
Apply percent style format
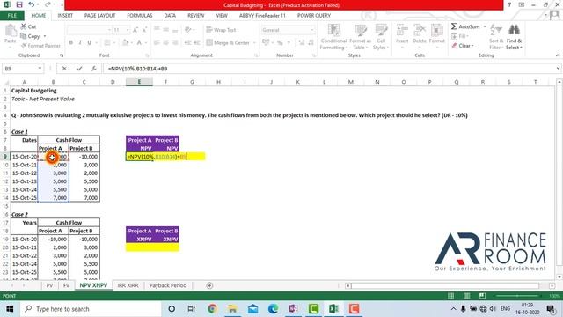[x=280, y=43]
